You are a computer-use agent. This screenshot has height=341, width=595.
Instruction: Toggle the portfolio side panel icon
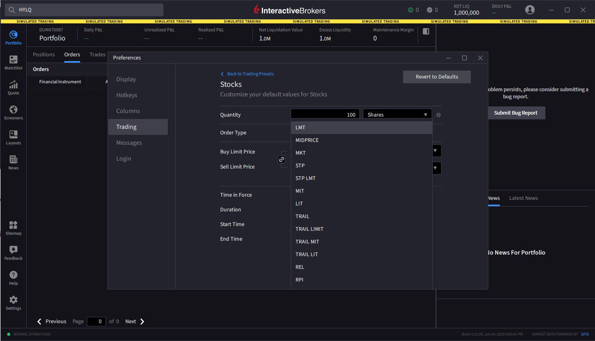(x=426, y=31)
